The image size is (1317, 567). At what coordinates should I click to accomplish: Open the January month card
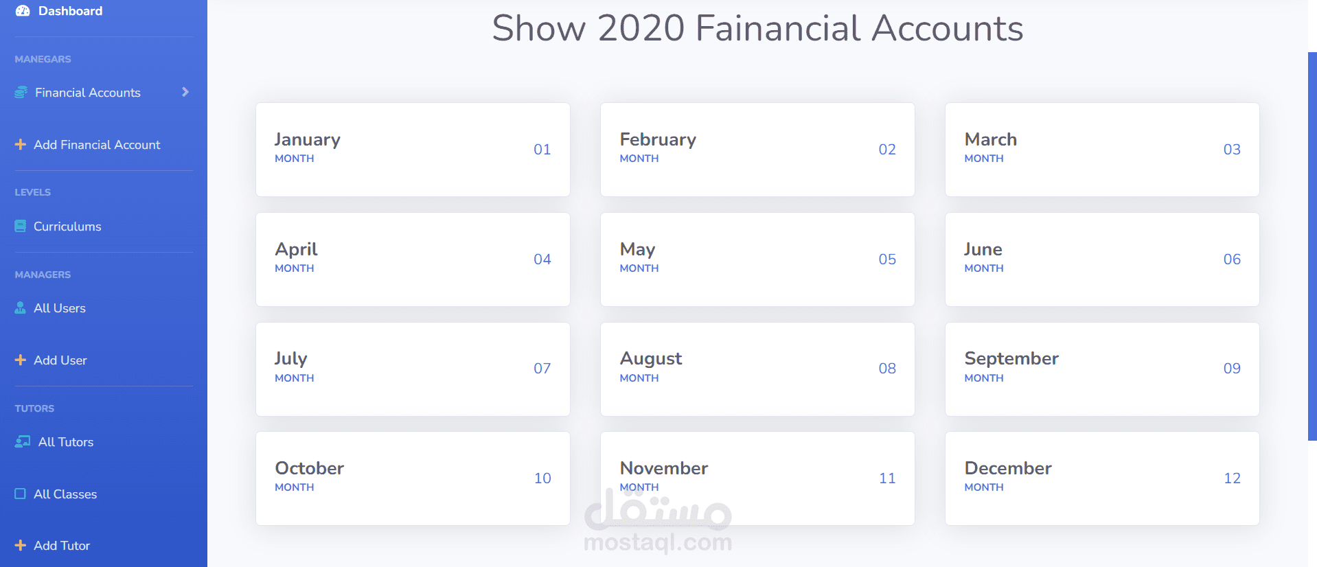point(413,150)
